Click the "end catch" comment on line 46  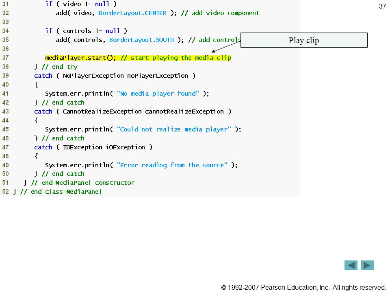63,138
